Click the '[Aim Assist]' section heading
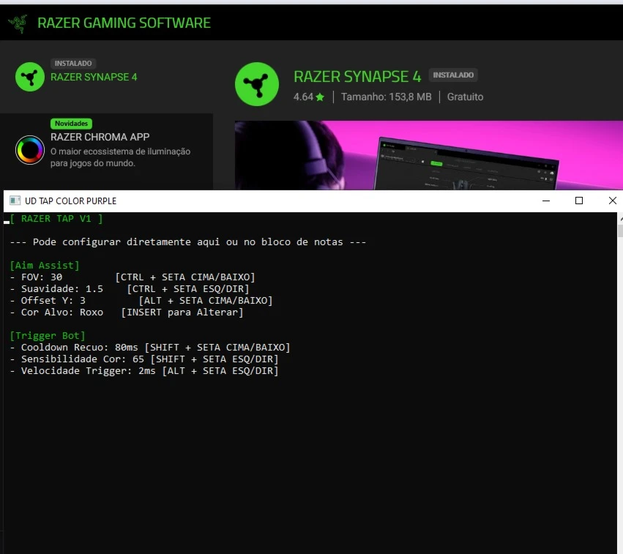 point(45,265)
